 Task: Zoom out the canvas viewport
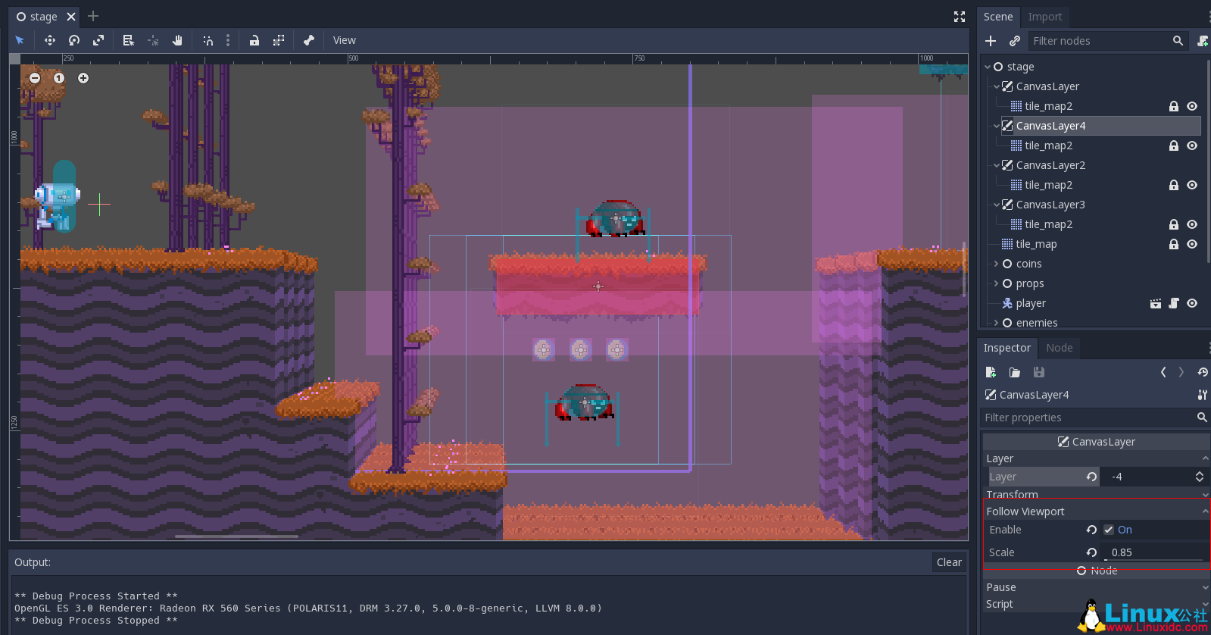35,78
